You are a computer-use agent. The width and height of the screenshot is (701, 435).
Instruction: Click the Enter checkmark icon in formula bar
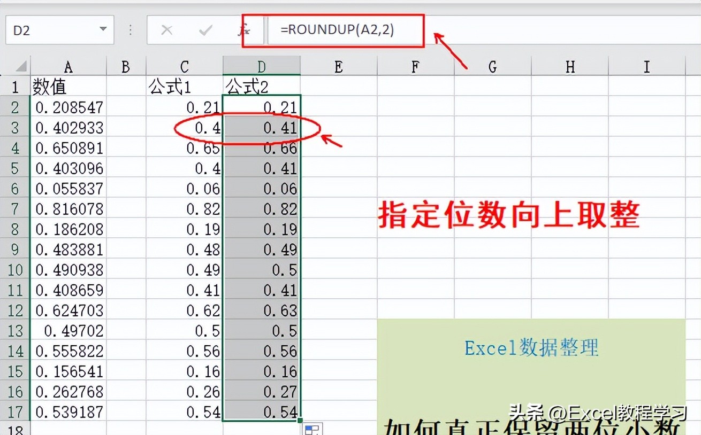click(205, 29)
